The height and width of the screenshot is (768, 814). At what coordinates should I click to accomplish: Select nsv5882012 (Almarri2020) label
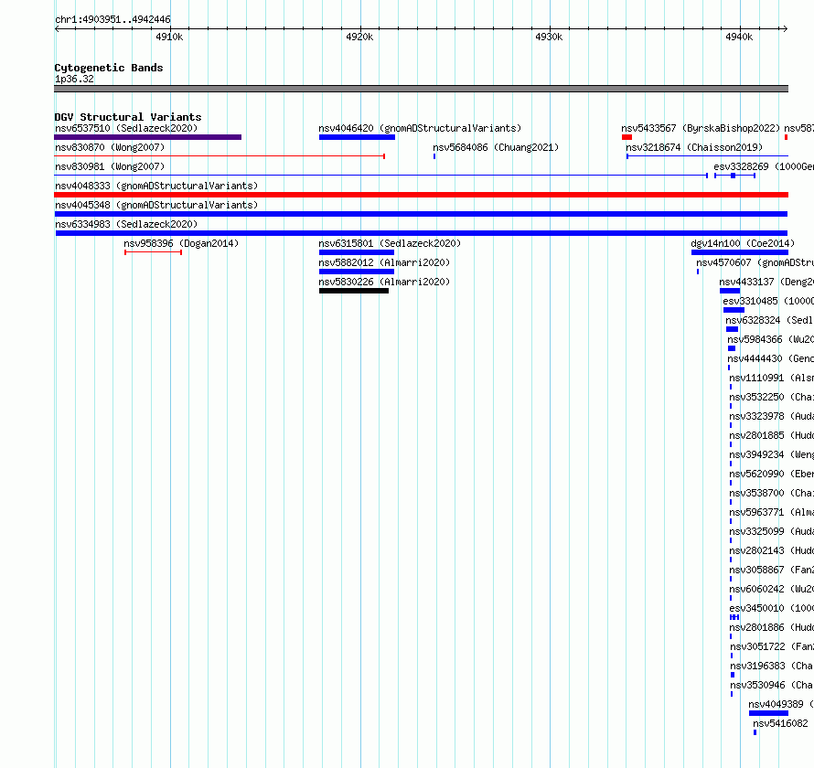[384, 262]
